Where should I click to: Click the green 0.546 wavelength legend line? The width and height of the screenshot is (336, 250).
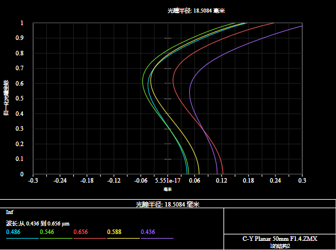click(x=56, y=238)
